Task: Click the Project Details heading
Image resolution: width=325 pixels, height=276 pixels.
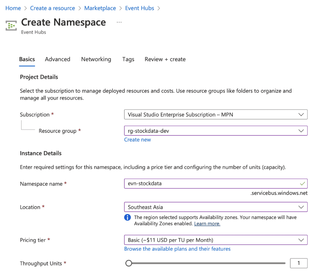Action: 39,77
